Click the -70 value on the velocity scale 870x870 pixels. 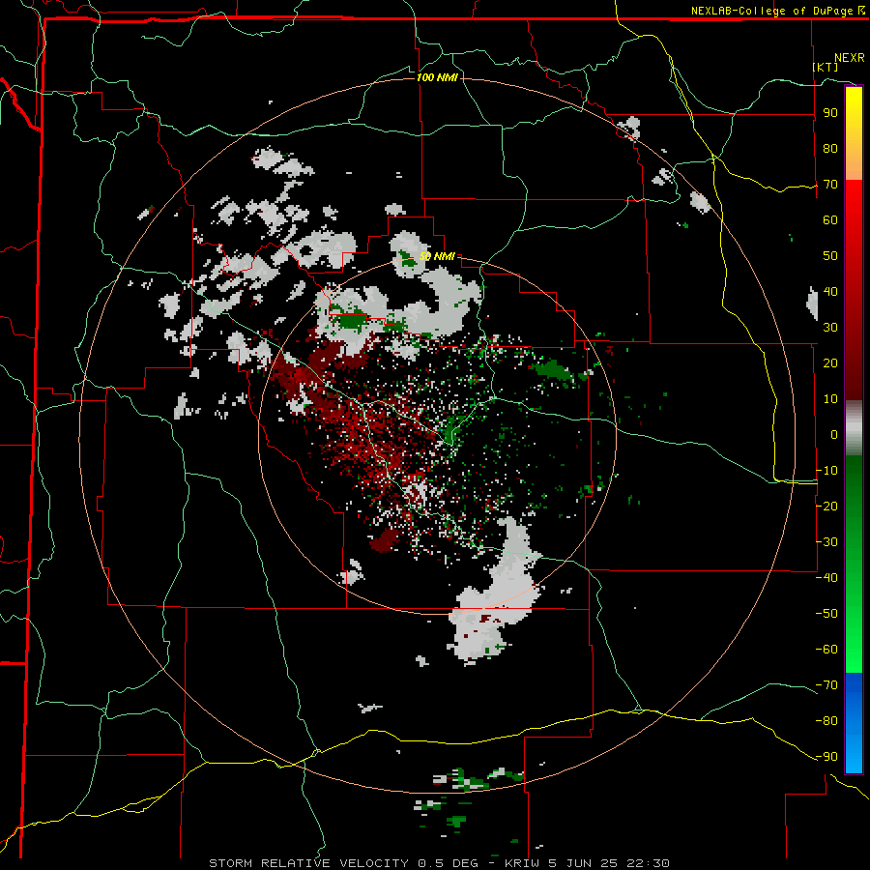point(826,684)
